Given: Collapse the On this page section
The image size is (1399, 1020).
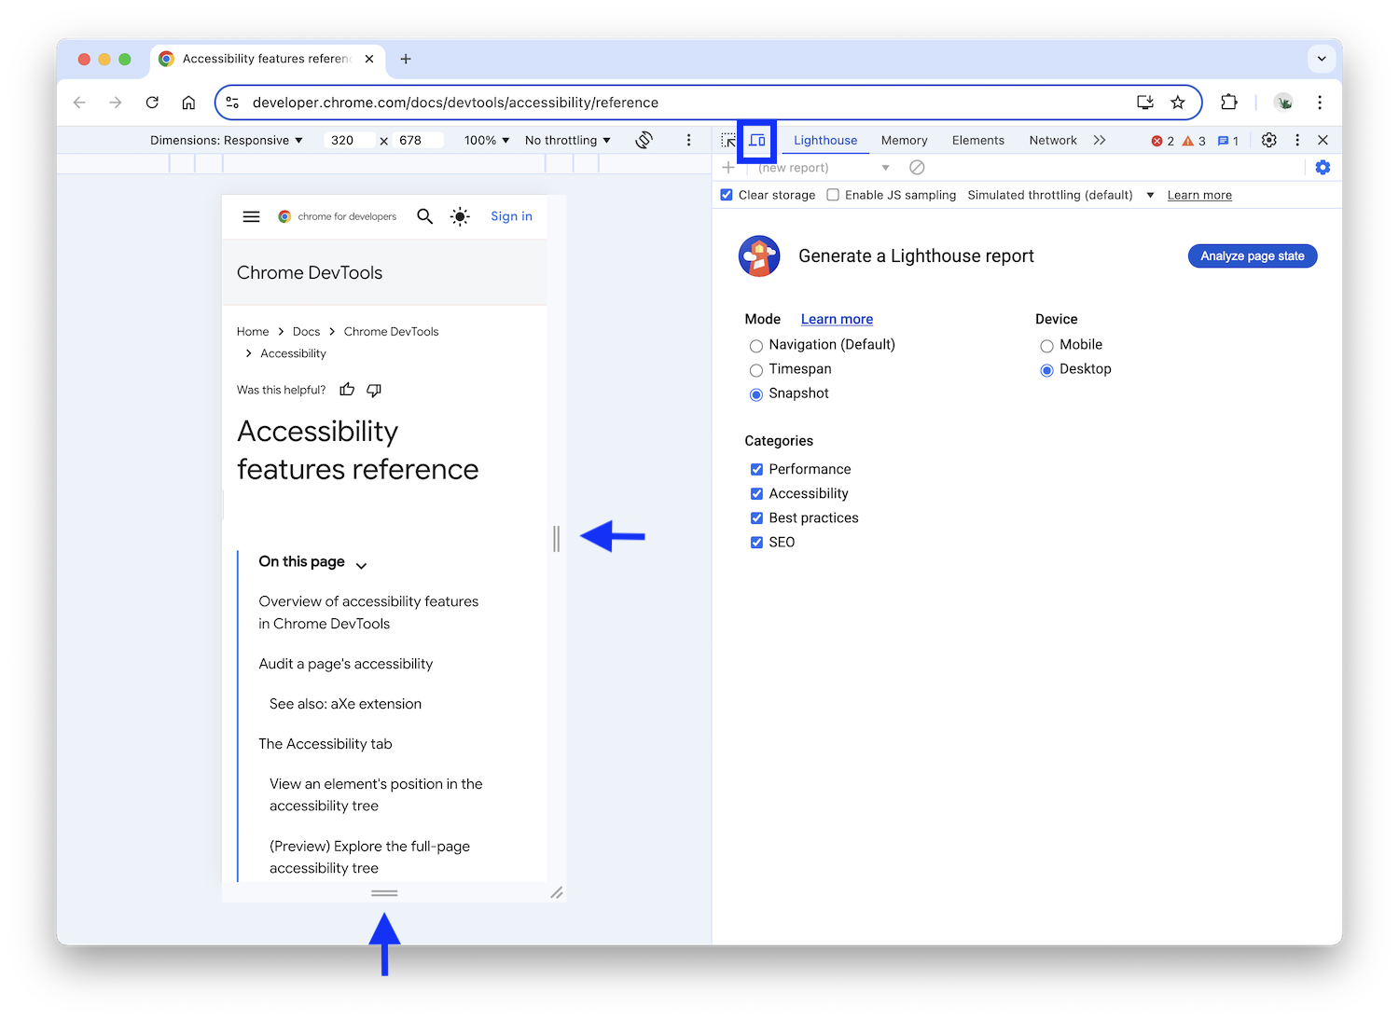Looking at the screenshot, I should pyautogui.click(x=361, y=564).
